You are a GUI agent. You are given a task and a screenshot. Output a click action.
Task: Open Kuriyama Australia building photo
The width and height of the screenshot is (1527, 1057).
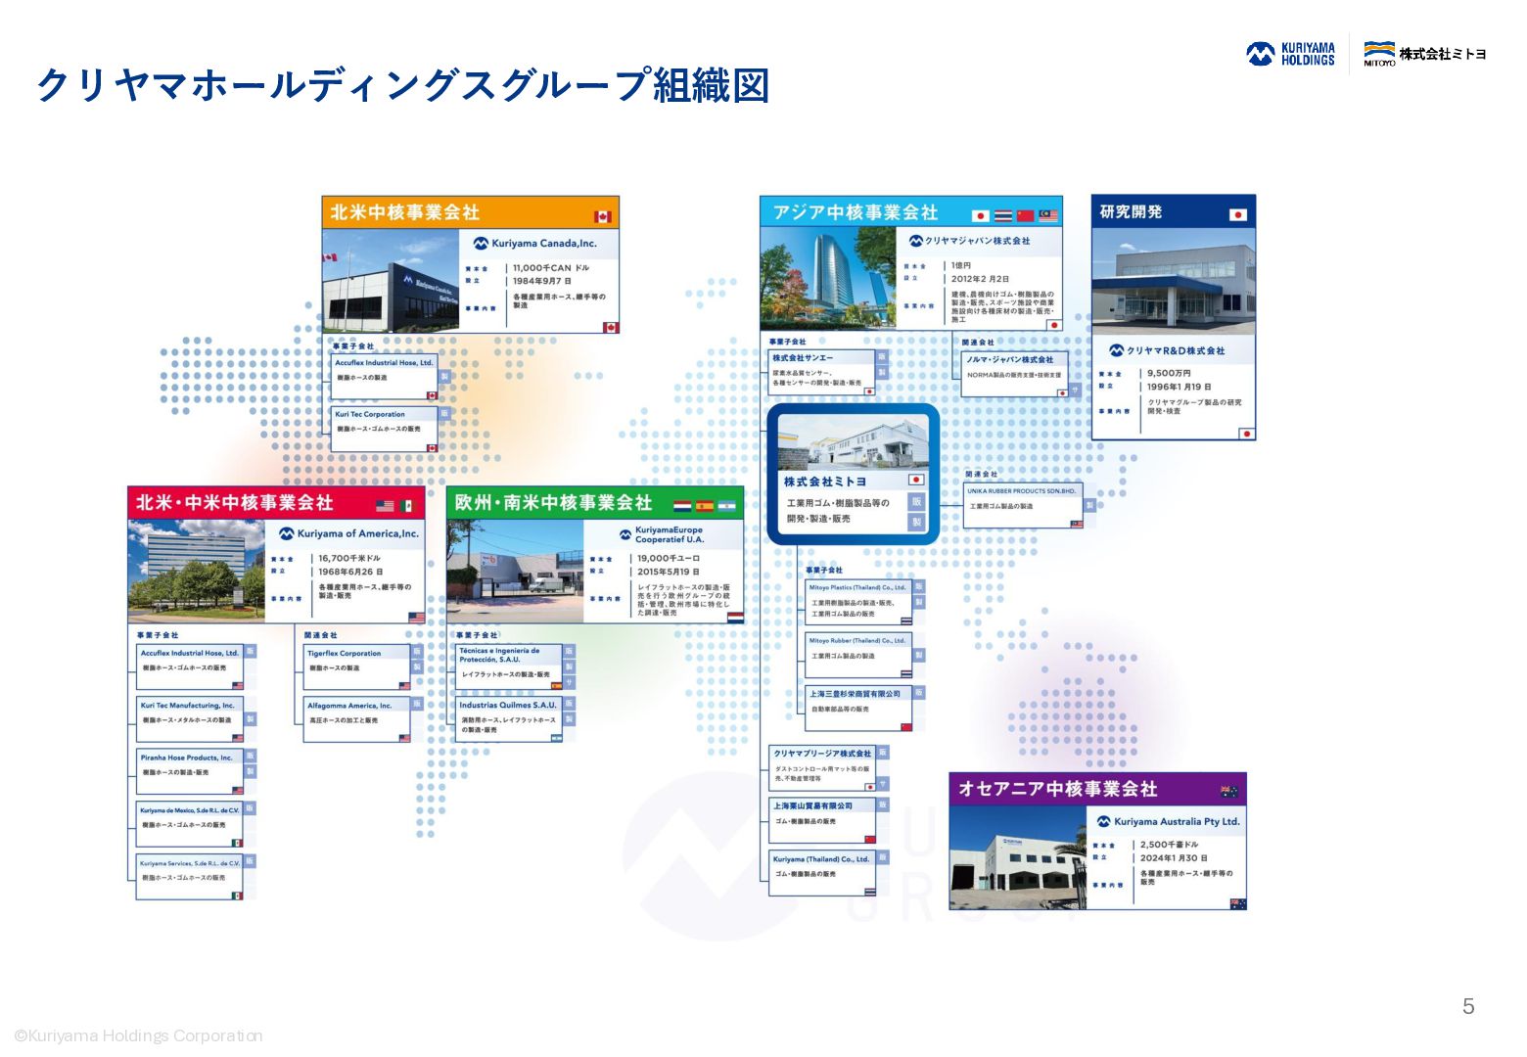click(x=1018, y=858)
